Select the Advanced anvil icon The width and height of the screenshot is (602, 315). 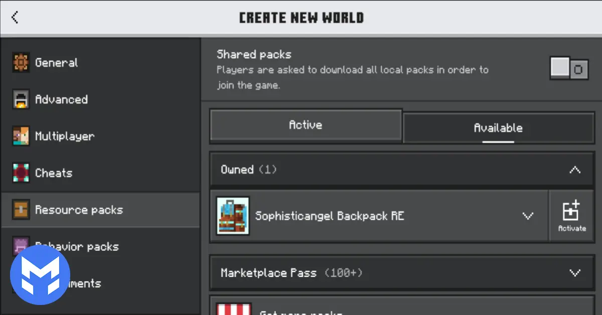click(x=21, y=99)
